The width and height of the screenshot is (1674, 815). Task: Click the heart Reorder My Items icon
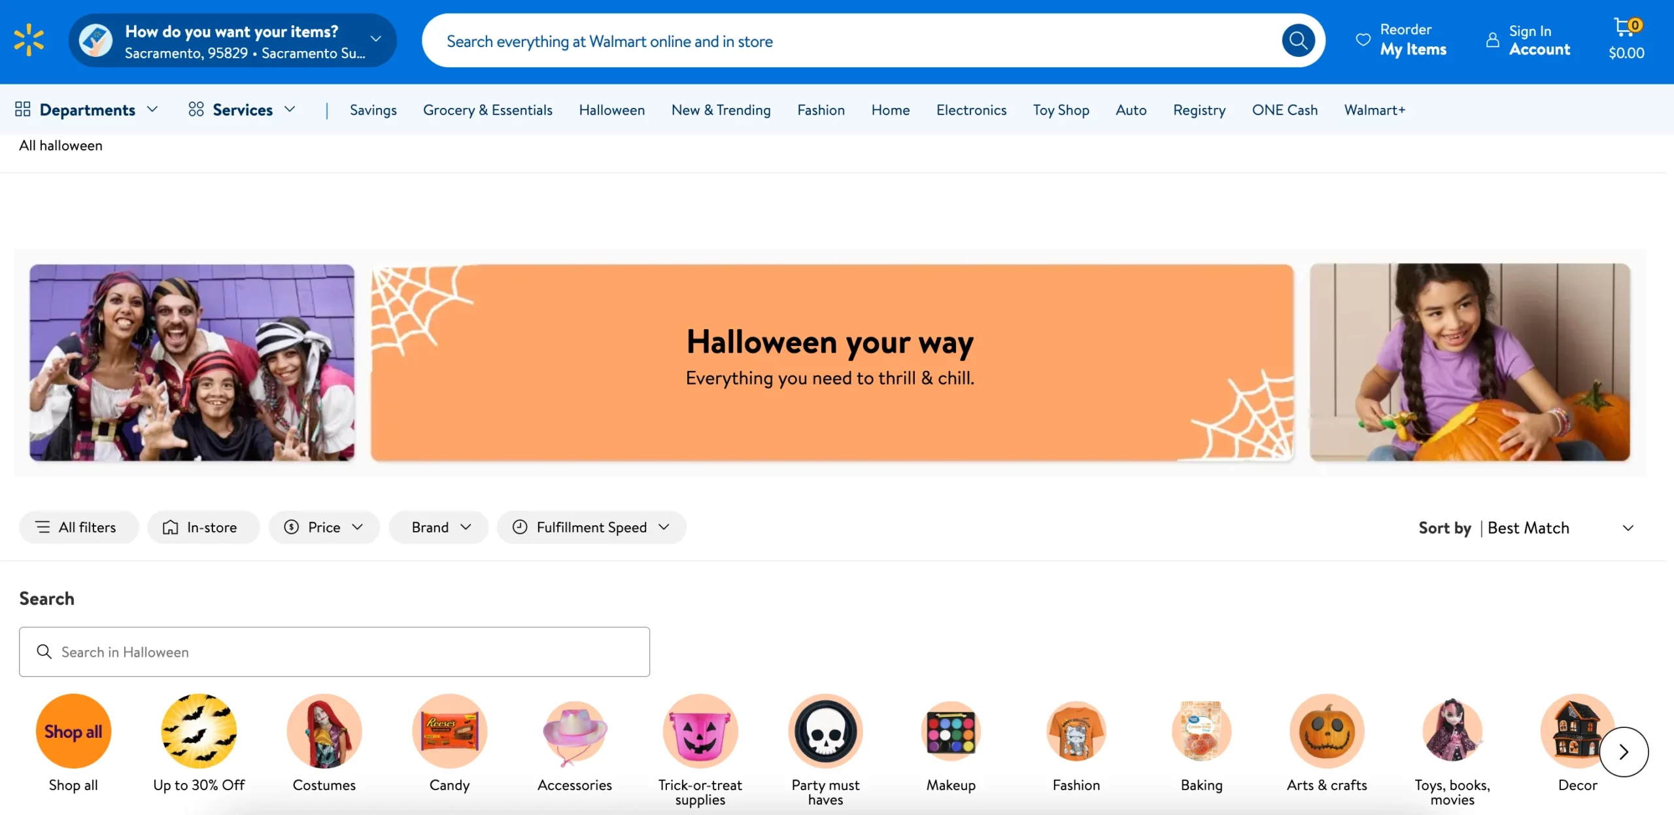coord(1363,40)
